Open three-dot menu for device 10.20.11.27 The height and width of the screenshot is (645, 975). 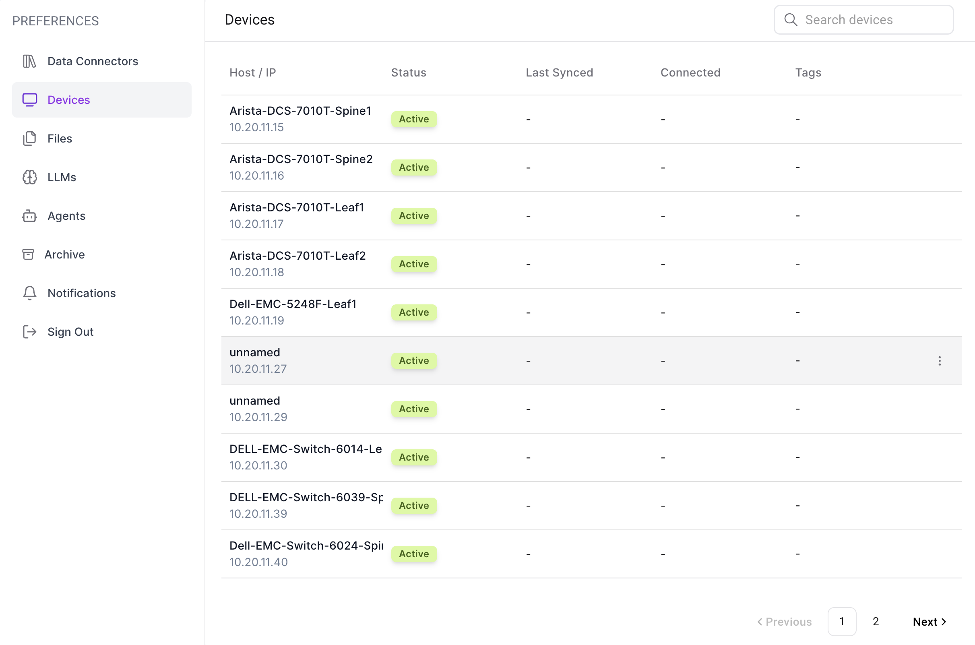(939, 361)
